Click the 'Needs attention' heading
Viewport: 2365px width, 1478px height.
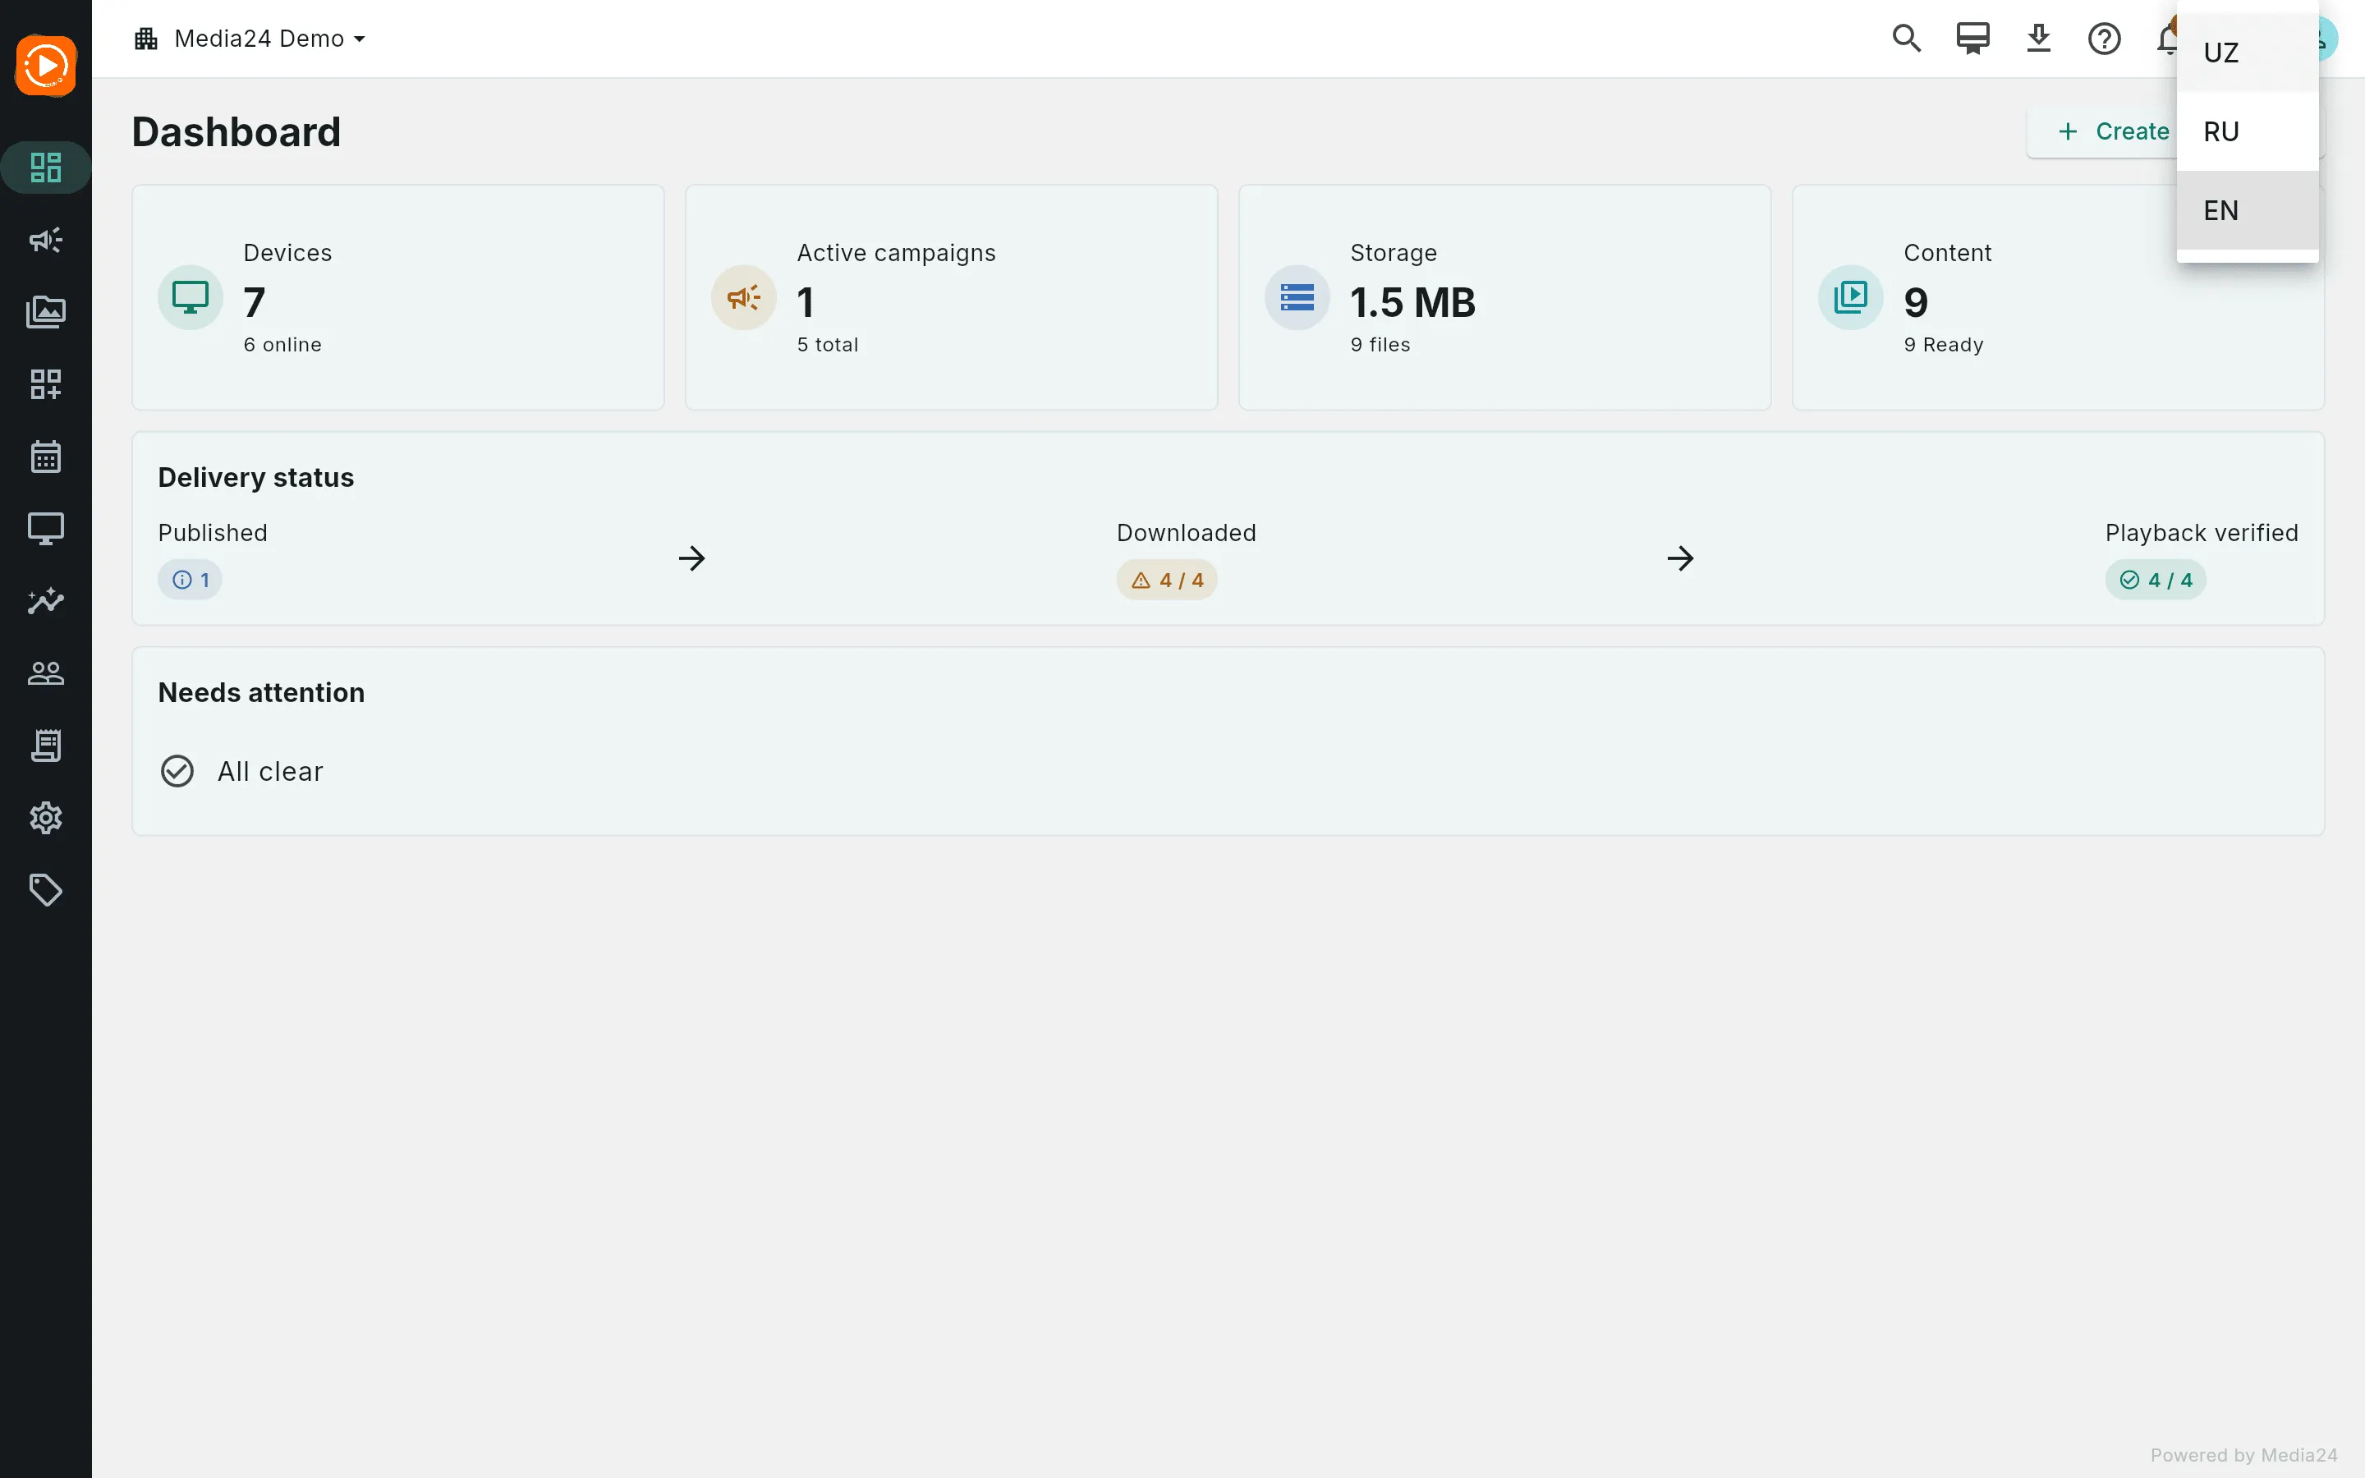coord(261,692)
